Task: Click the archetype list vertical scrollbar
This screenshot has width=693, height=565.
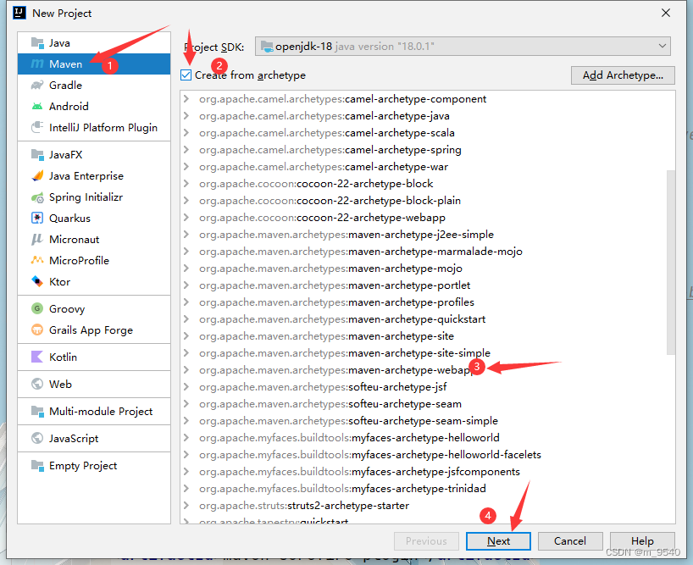Action: pos(671,263)
